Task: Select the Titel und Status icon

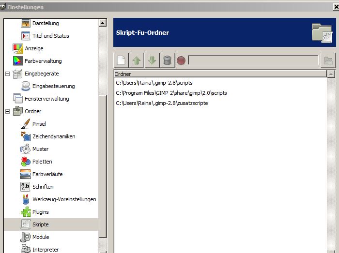Action: [26, 36]
